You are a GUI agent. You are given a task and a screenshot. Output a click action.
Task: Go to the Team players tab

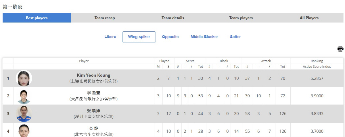tap(241, 18)
